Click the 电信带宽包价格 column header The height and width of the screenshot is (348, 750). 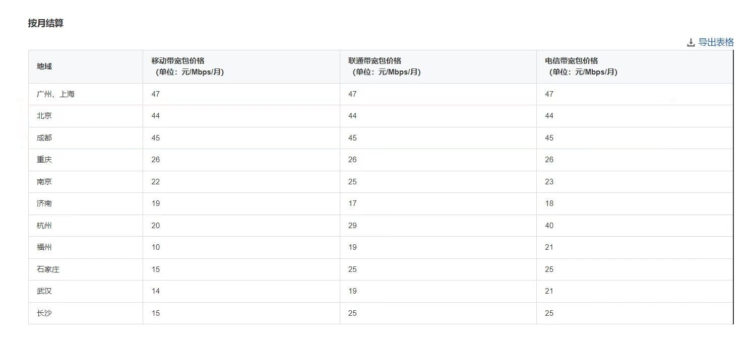click(x=571, y=61)
